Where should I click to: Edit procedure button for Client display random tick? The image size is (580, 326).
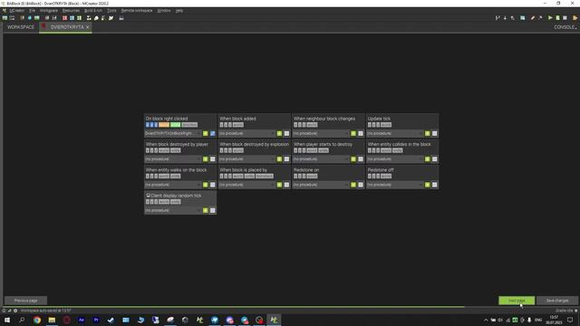coord(213,210)
